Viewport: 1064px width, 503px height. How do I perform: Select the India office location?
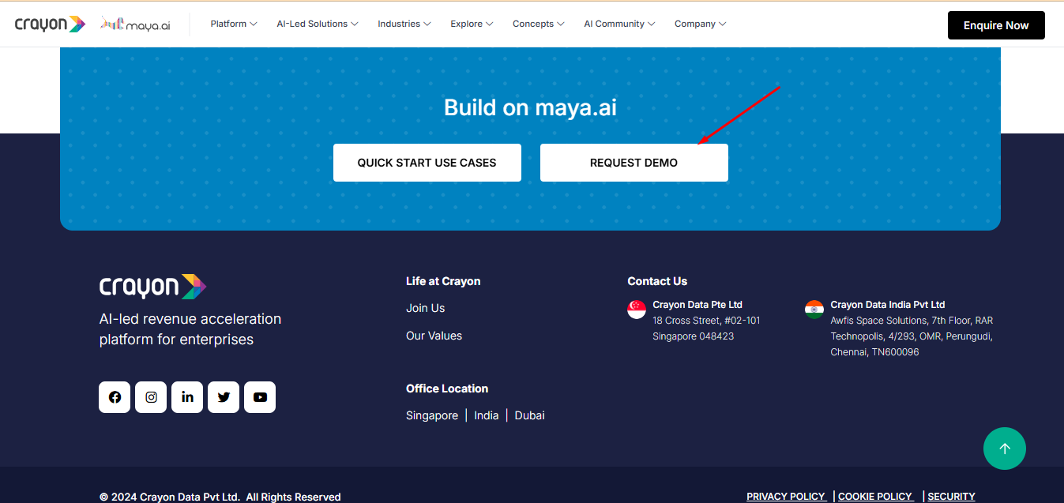tap(487, 415)
